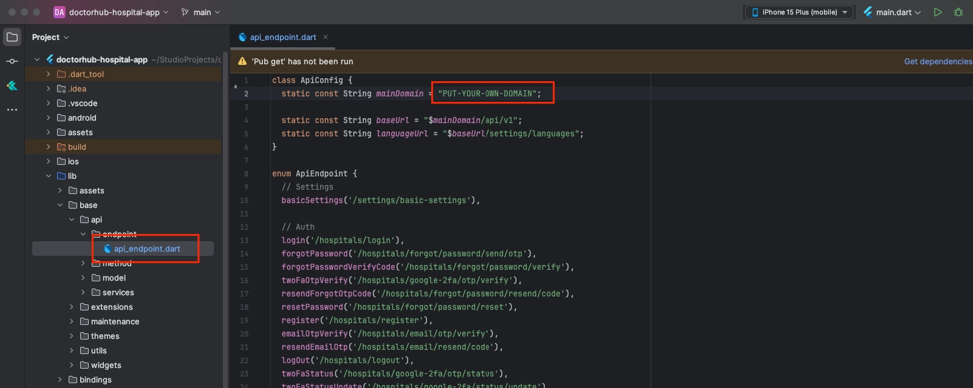
Task: Click the build folder icon
Action: click(61, 147)
